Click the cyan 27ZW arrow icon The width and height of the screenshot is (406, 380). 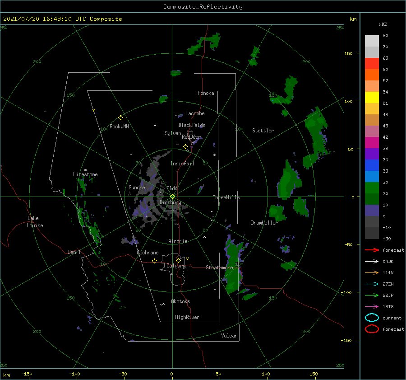(372, 284)
